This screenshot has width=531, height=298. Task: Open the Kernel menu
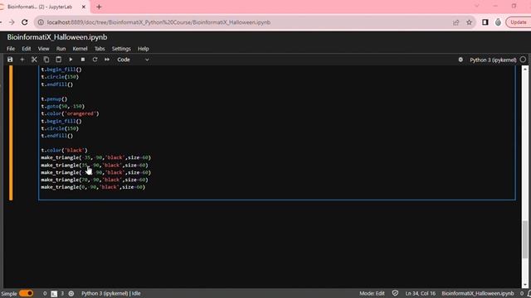point(80,49)
